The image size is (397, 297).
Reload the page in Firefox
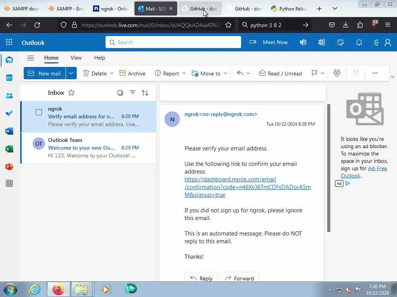[37, 25]
